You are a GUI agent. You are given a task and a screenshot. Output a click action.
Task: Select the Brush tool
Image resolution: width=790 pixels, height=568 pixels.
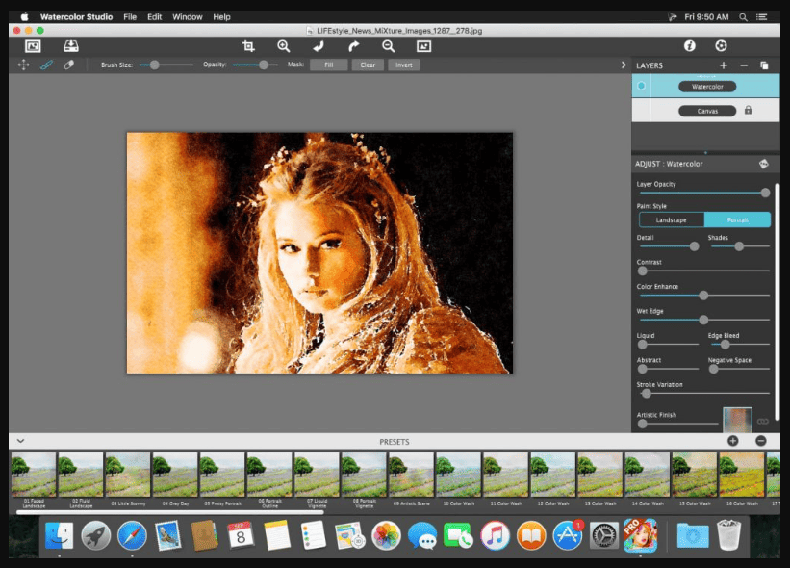46,65
